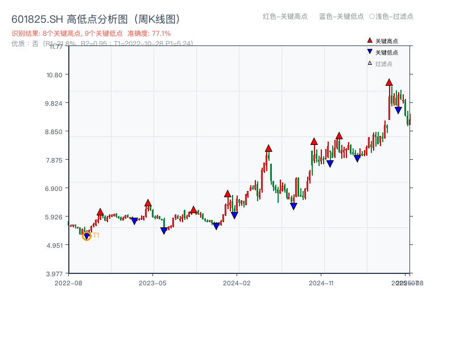
Task: Click the 9.824 y-axis label
Action: [53, 103]
